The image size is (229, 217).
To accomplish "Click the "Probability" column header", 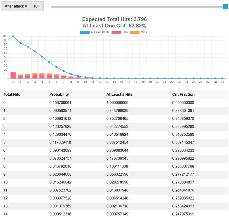I will coord(59,94).
